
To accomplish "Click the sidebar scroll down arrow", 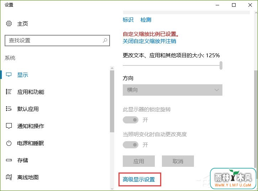I will click(112, 189).
